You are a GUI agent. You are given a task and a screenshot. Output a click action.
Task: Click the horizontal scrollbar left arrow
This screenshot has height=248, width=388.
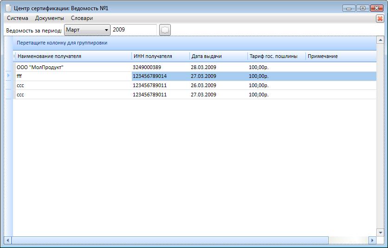coord(8,240)
